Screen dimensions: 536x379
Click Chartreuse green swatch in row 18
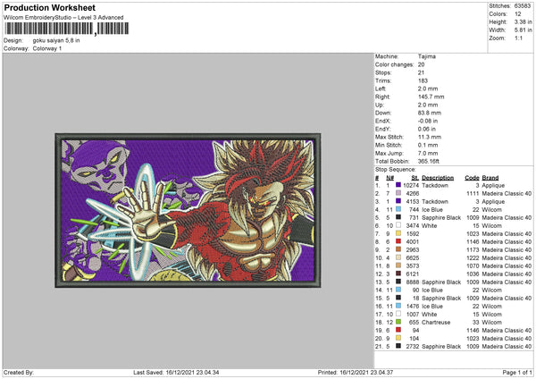coord(398,322)
